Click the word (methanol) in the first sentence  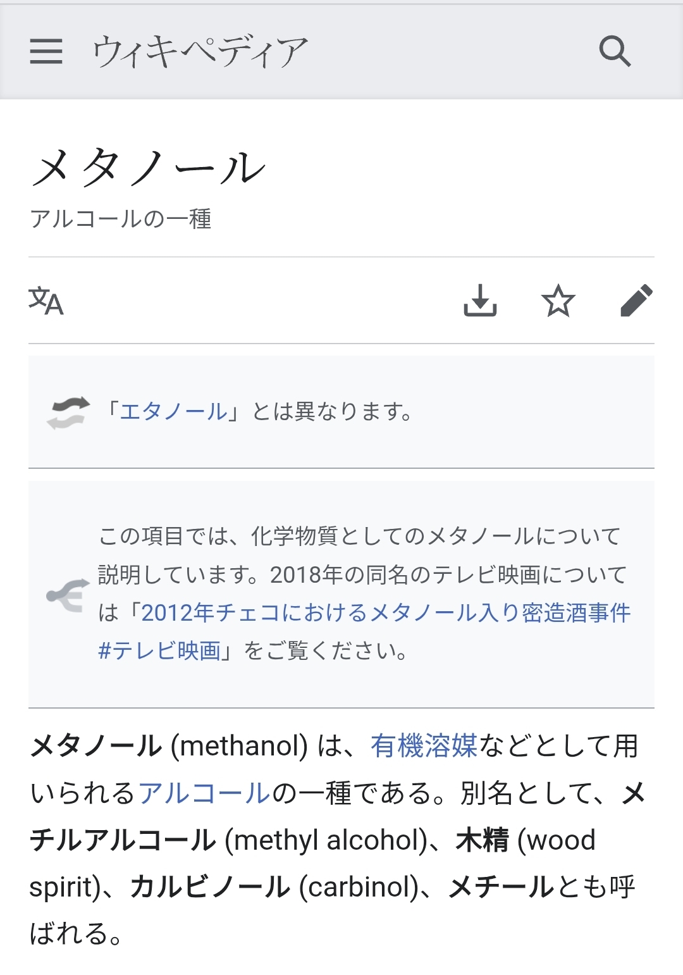[239, 746]
